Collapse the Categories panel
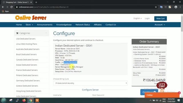183x103 pixels. [x=46, y=33]
